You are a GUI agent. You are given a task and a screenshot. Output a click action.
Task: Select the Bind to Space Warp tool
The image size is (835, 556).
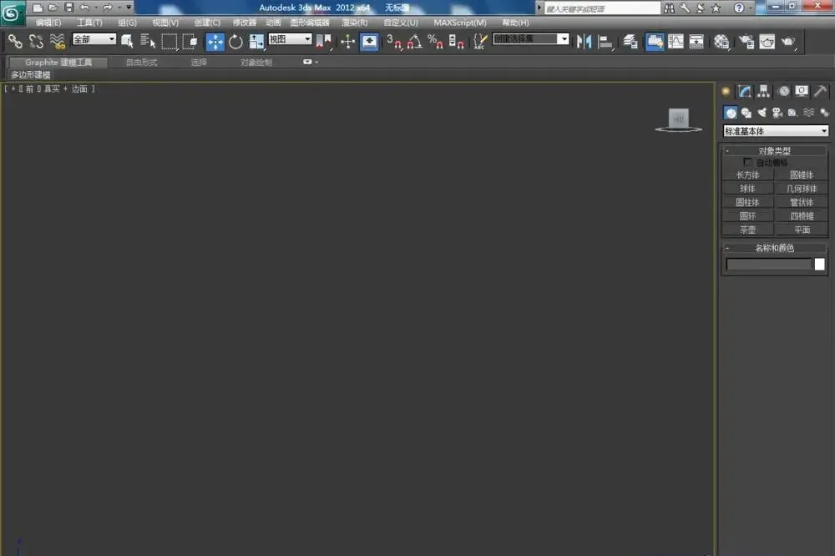[x=57, y=41]
